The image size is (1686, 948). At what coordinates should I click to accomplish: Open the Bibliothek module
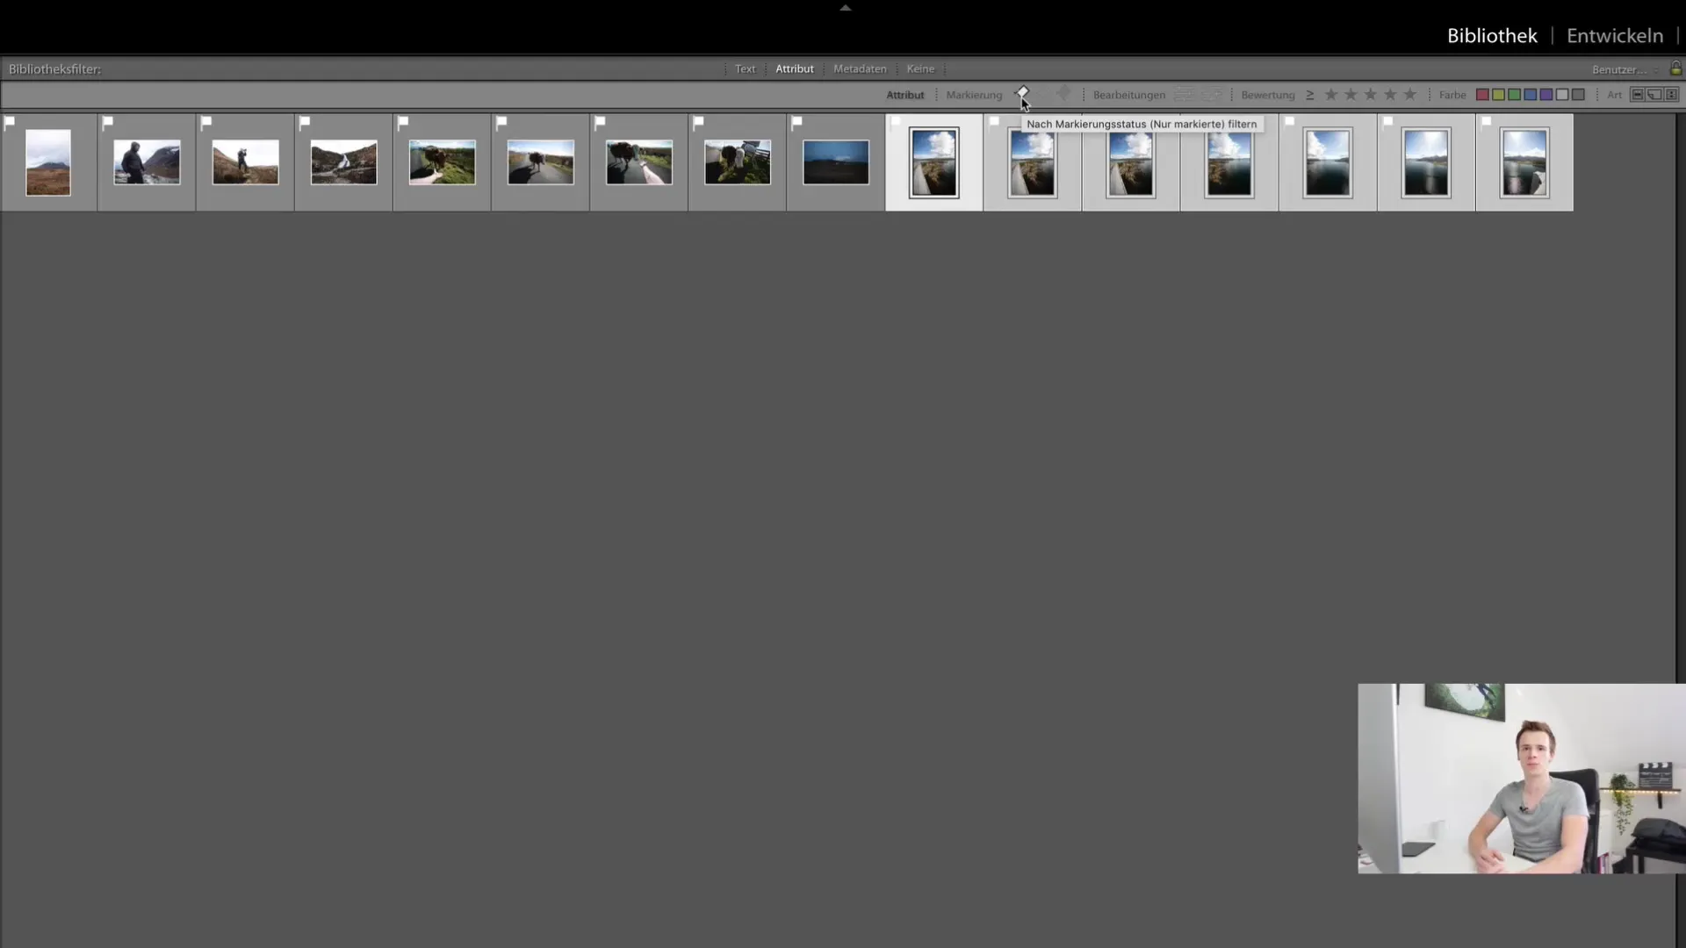pos(1492,36)
